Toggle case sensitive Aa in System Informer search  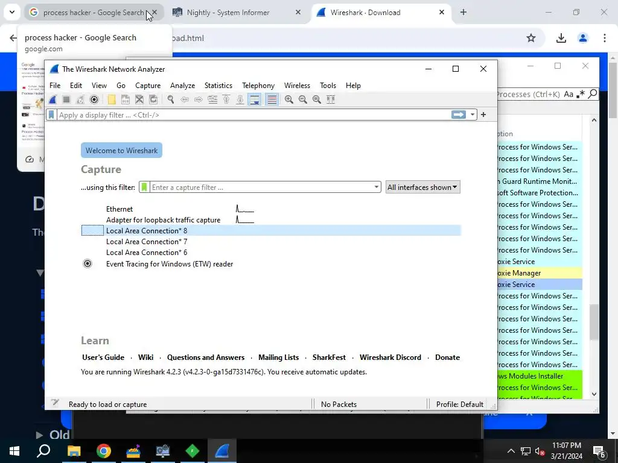tap(569, 94)
